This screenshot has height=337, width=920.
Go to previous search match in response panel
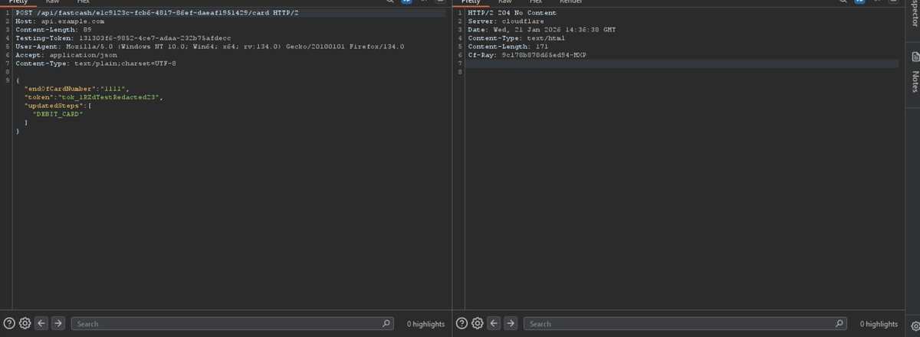coord(494,323)
